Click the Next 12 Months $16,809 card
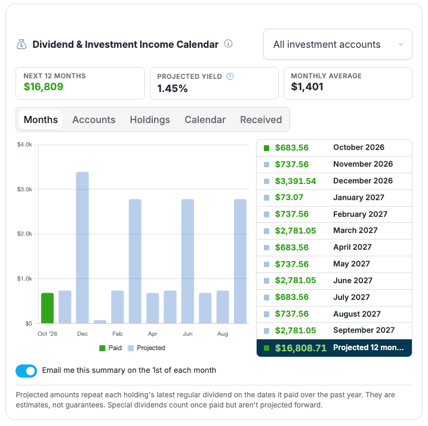 pos(80,83)
